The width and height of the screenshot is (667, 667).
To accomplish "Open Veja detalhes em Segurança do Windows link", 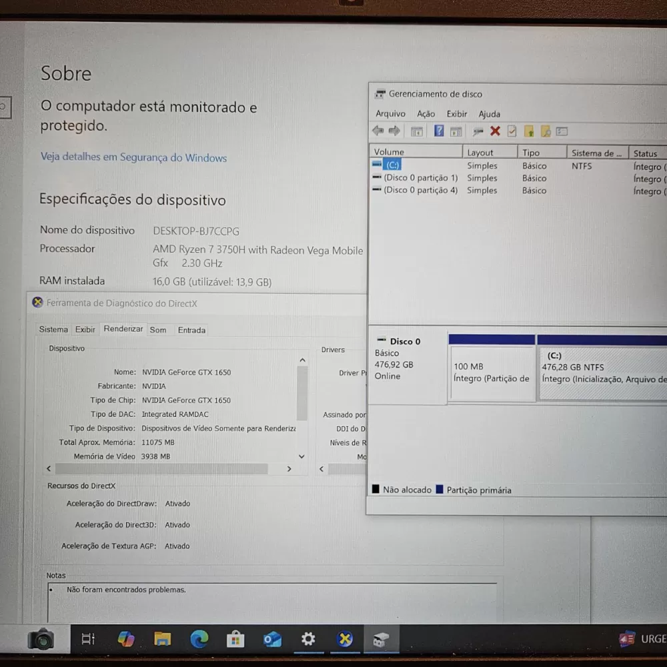I will click(x=133, y=157).
